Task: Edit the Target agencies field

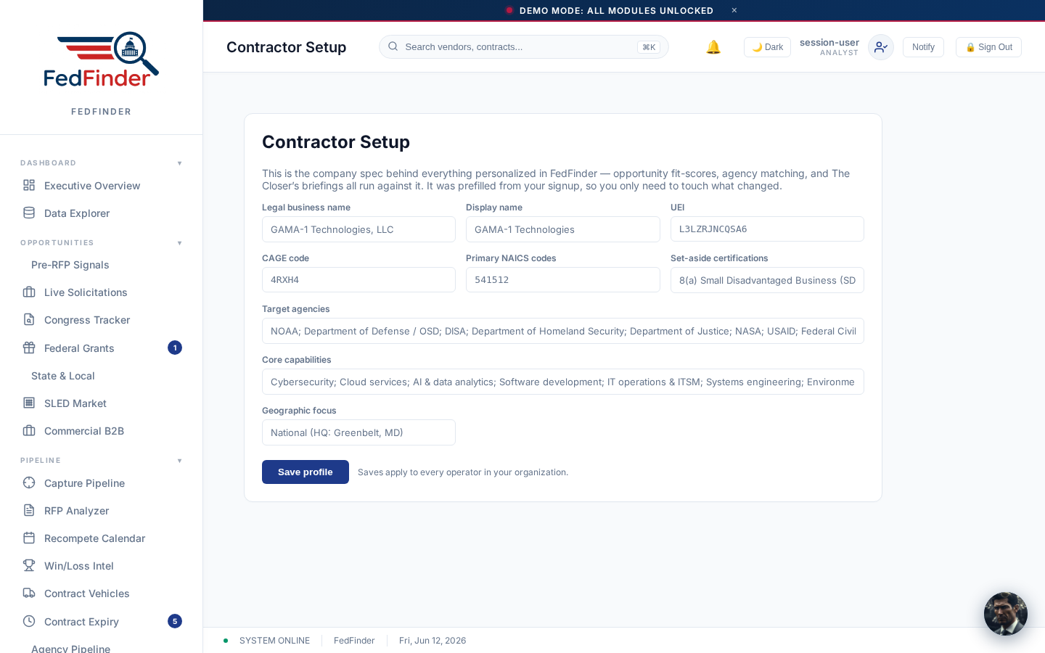Action: (562, 331)
